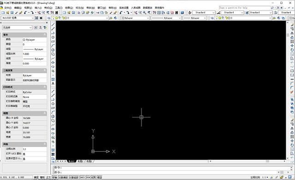This screenshot has height=180, width=295.
Task: Expand the ByLayer color dropdown
Action: pyautogui.click(x=135, y=18)
